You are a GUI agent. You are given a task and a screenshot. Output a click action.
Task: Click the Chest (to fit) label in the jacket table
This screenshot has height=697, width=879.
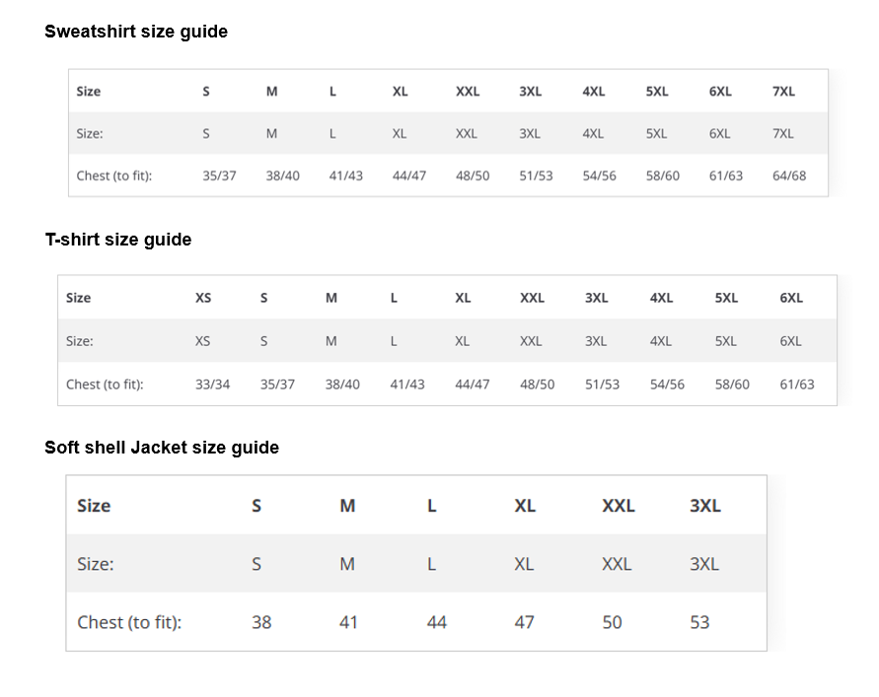(x=129, y=622)
